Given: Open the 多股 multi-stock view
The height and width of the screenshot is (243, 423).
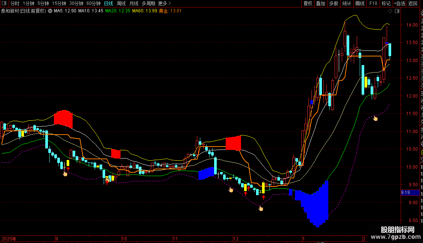Looking at the screenshot, I should [x=334, y=3].
